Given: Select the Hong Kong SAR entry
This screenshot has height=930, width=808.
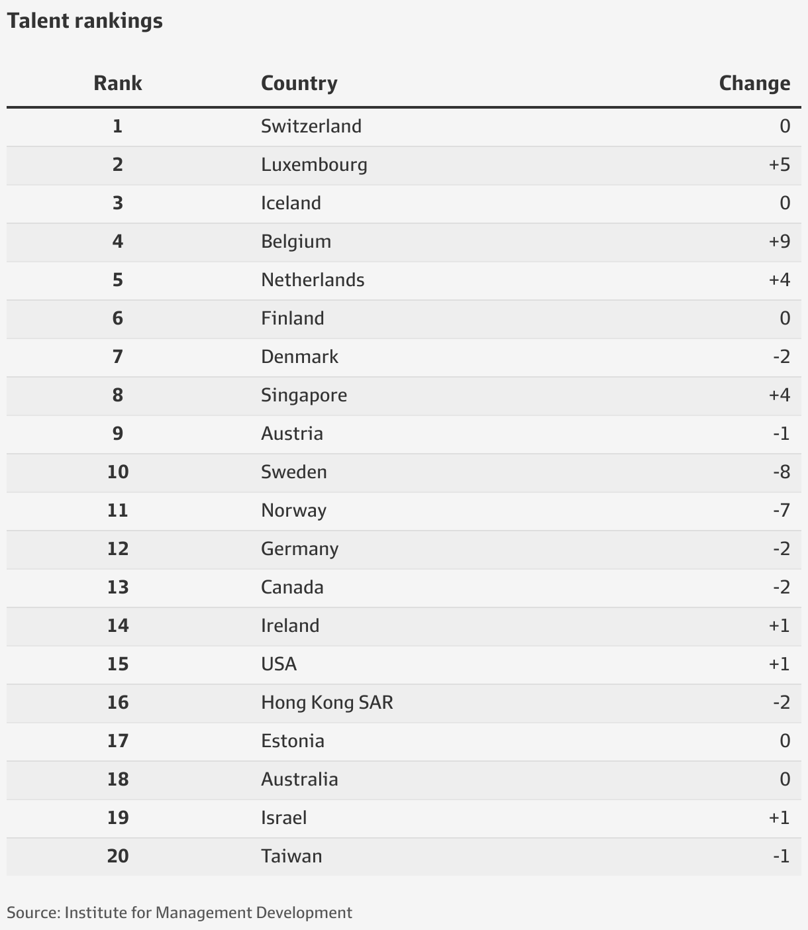Looking at the screenshot, I should [x=327, y=702].
